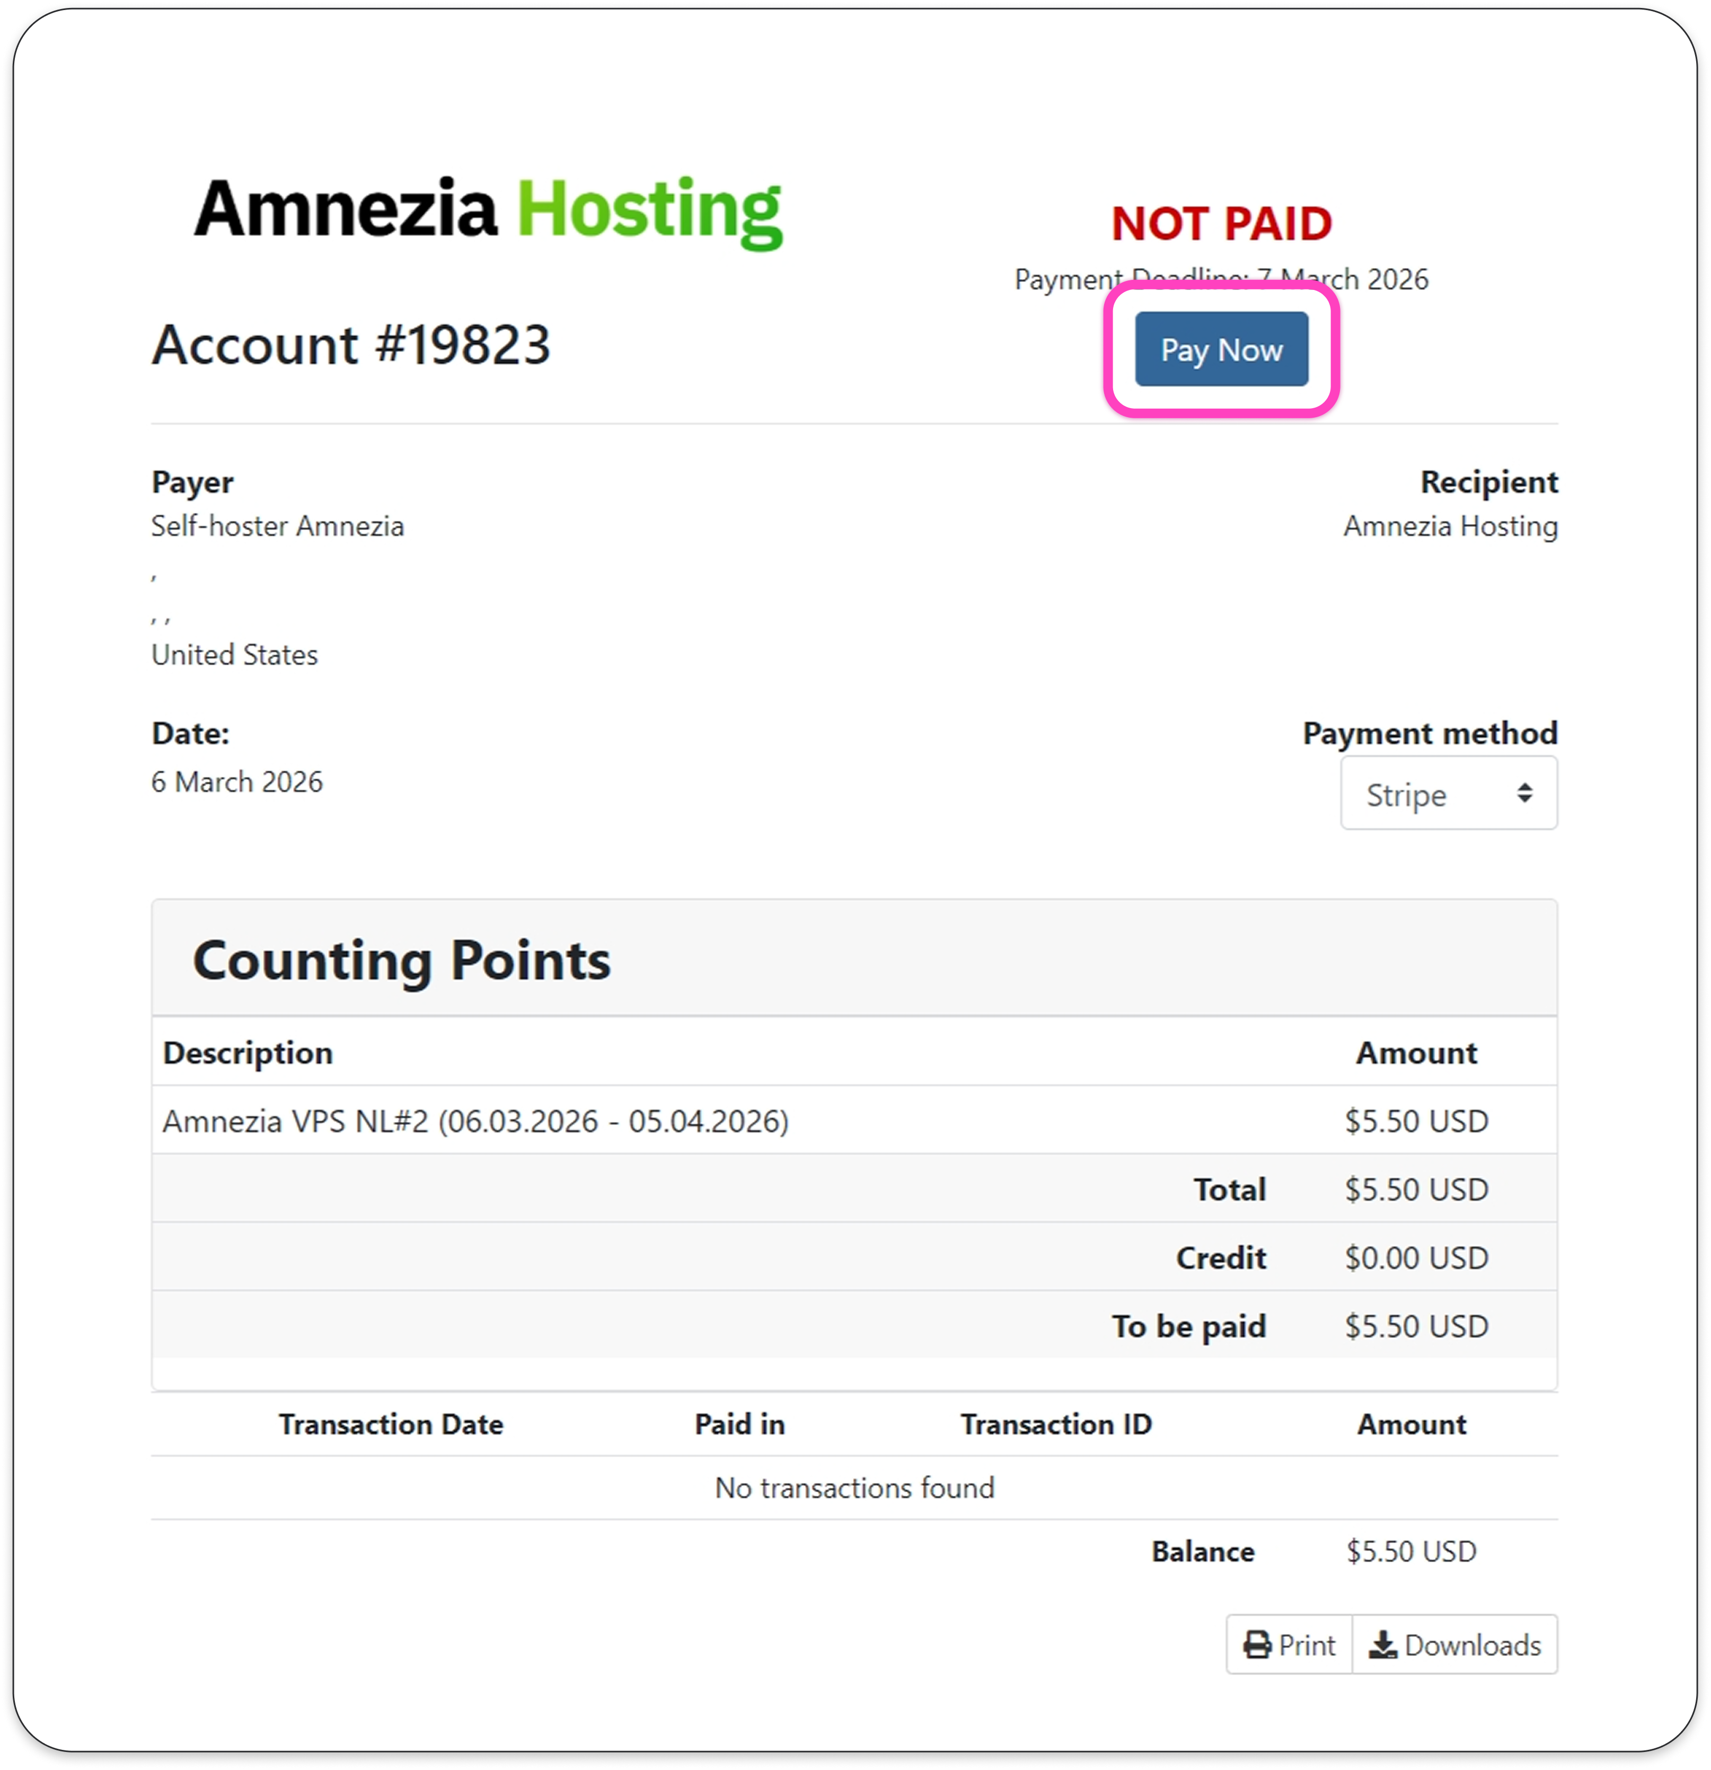The height and width of the screenshot is (1770, 1711).
Task: Click the Print button
Action: click(1289, 1644)
